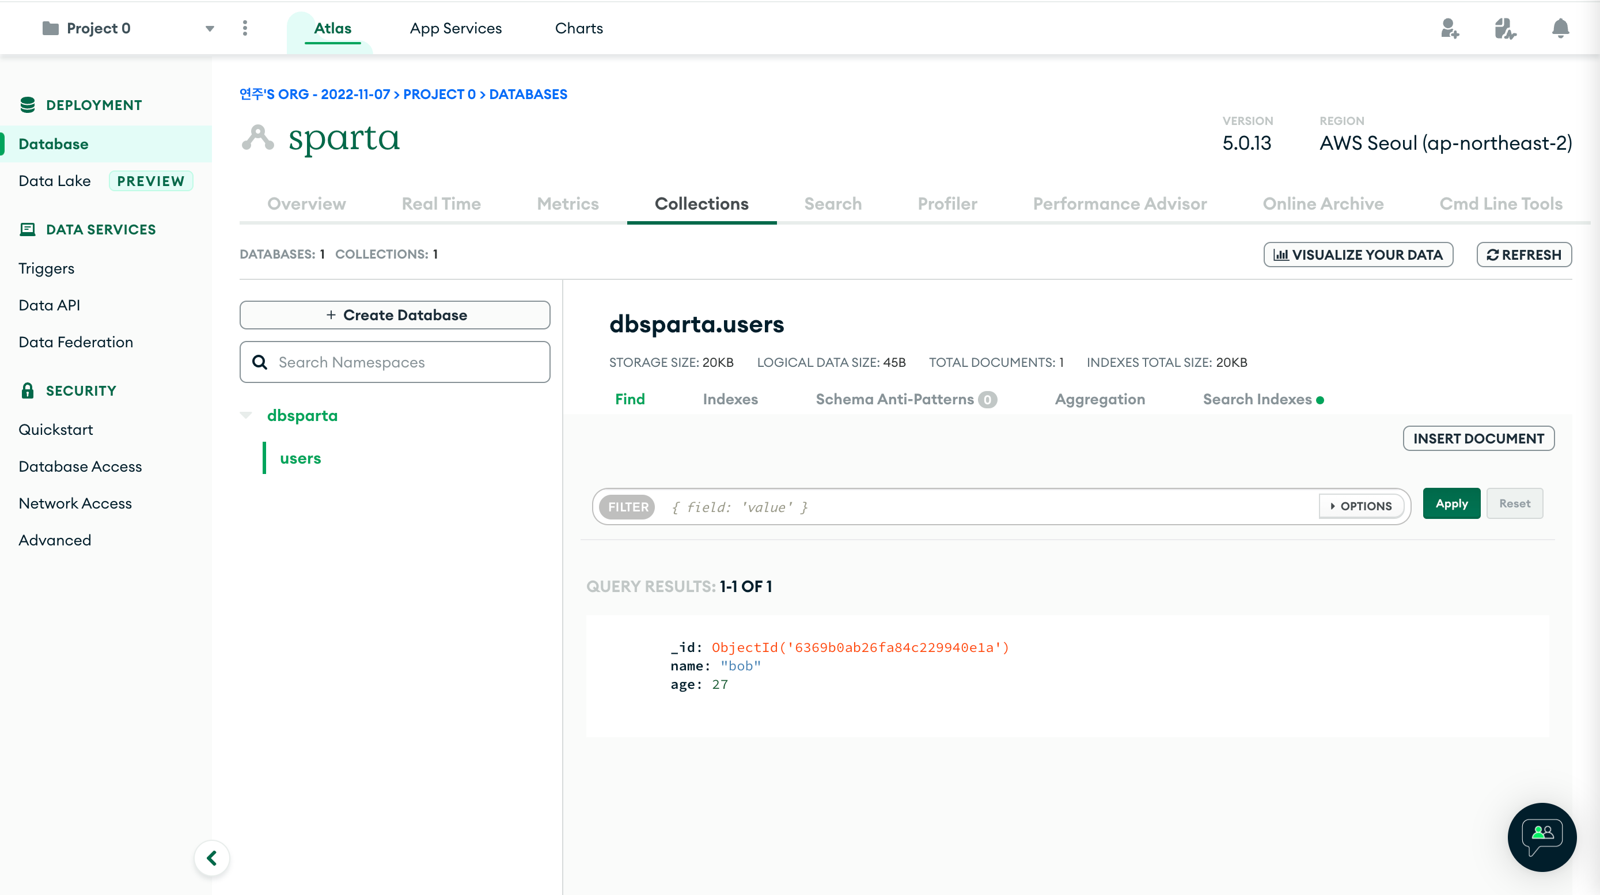Expand the filter OPTIONS
This screenshot has width=1600, height=895.
click(1360, 506)
